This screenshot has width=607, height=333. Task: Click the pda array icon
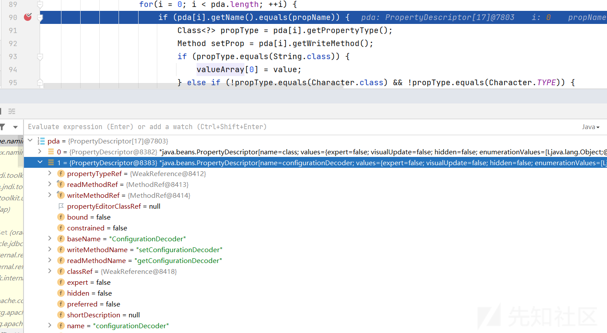pos(41,141)
